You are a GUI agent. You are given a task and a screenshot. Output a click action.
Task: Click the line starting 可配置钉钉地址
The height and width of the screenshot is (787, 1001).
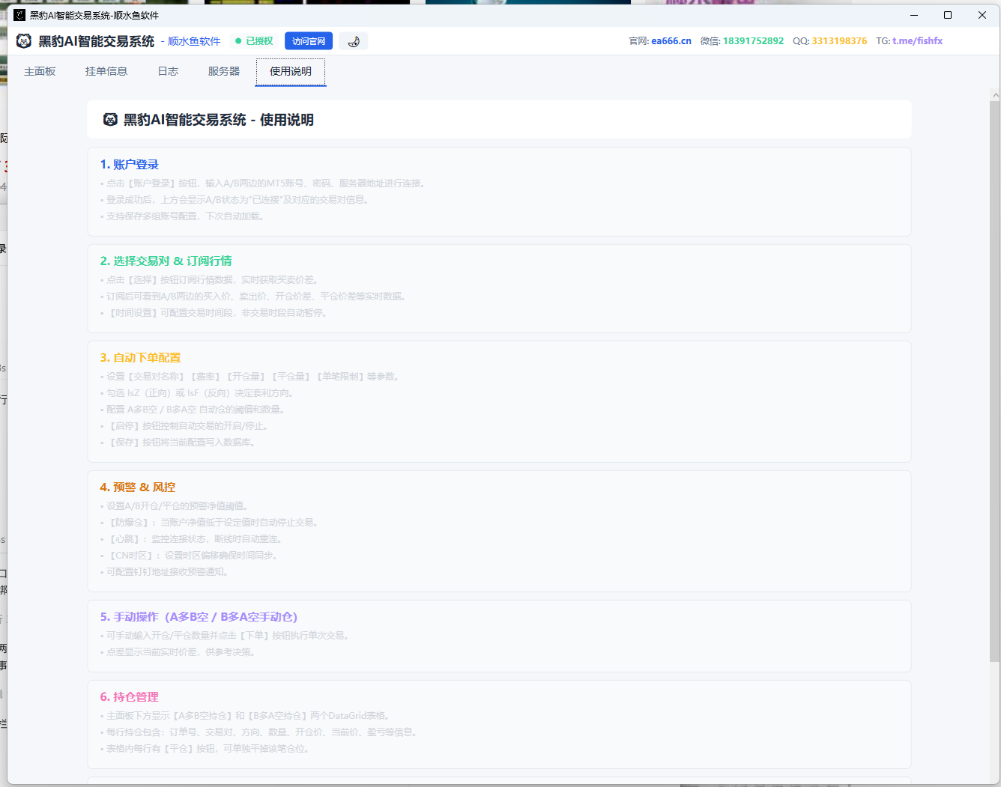pyautogui.click(x=164, y=572)
